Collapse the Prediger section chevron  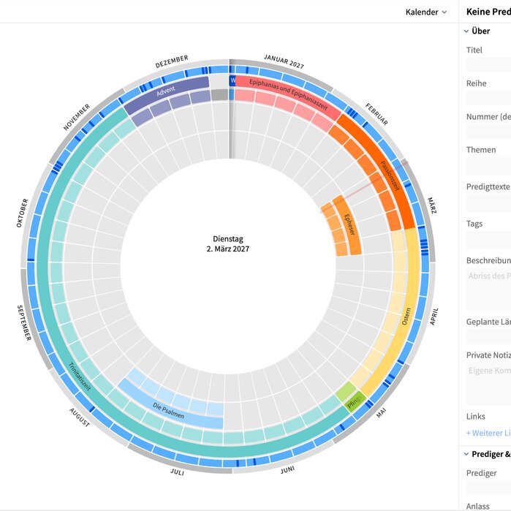[x=466, y=454]
